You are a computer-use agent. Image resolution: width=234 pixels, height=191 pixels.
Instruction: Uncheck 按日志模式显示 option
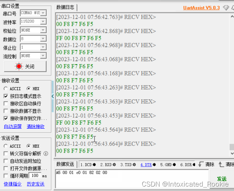[6, 96]
